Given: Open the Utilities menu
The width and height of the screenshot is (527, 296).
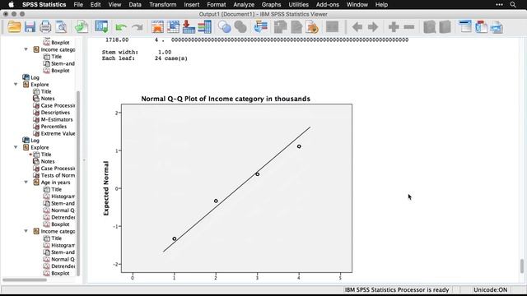Looking at the screenshot, I should (298, 4).
